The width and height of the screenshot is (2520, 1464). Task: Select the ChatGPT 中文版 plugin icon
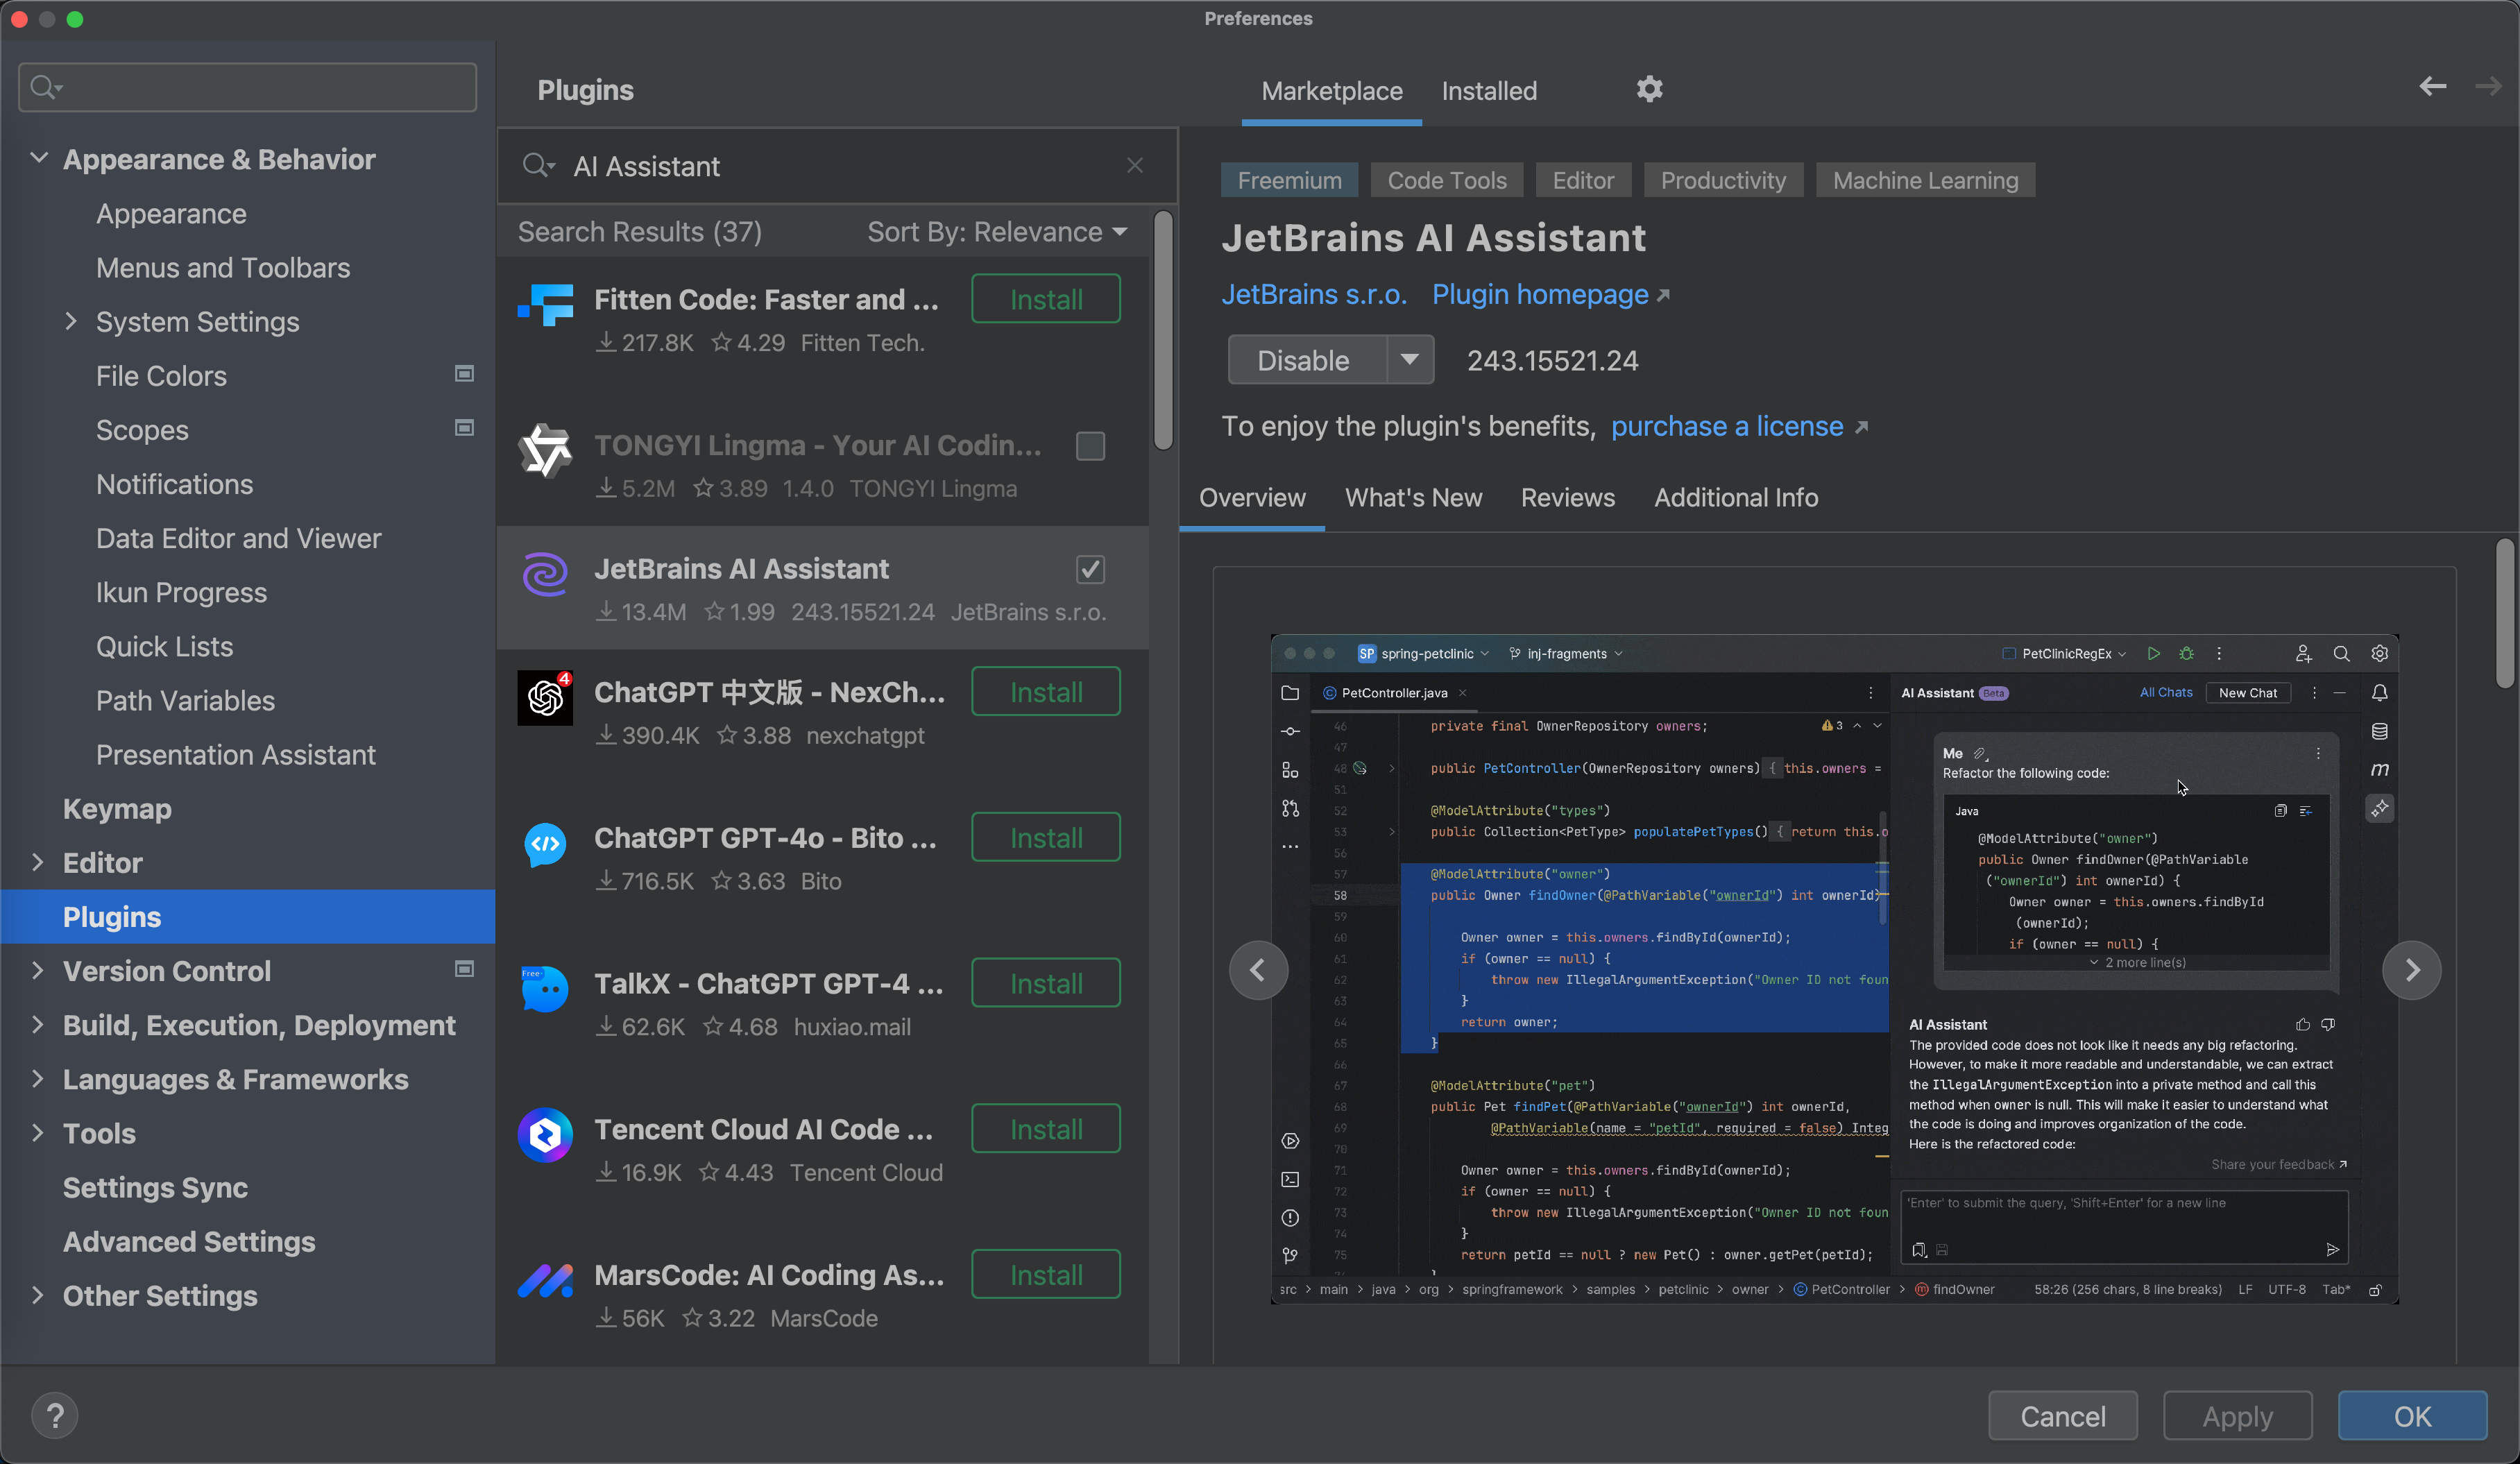click(x=545, y=698)
